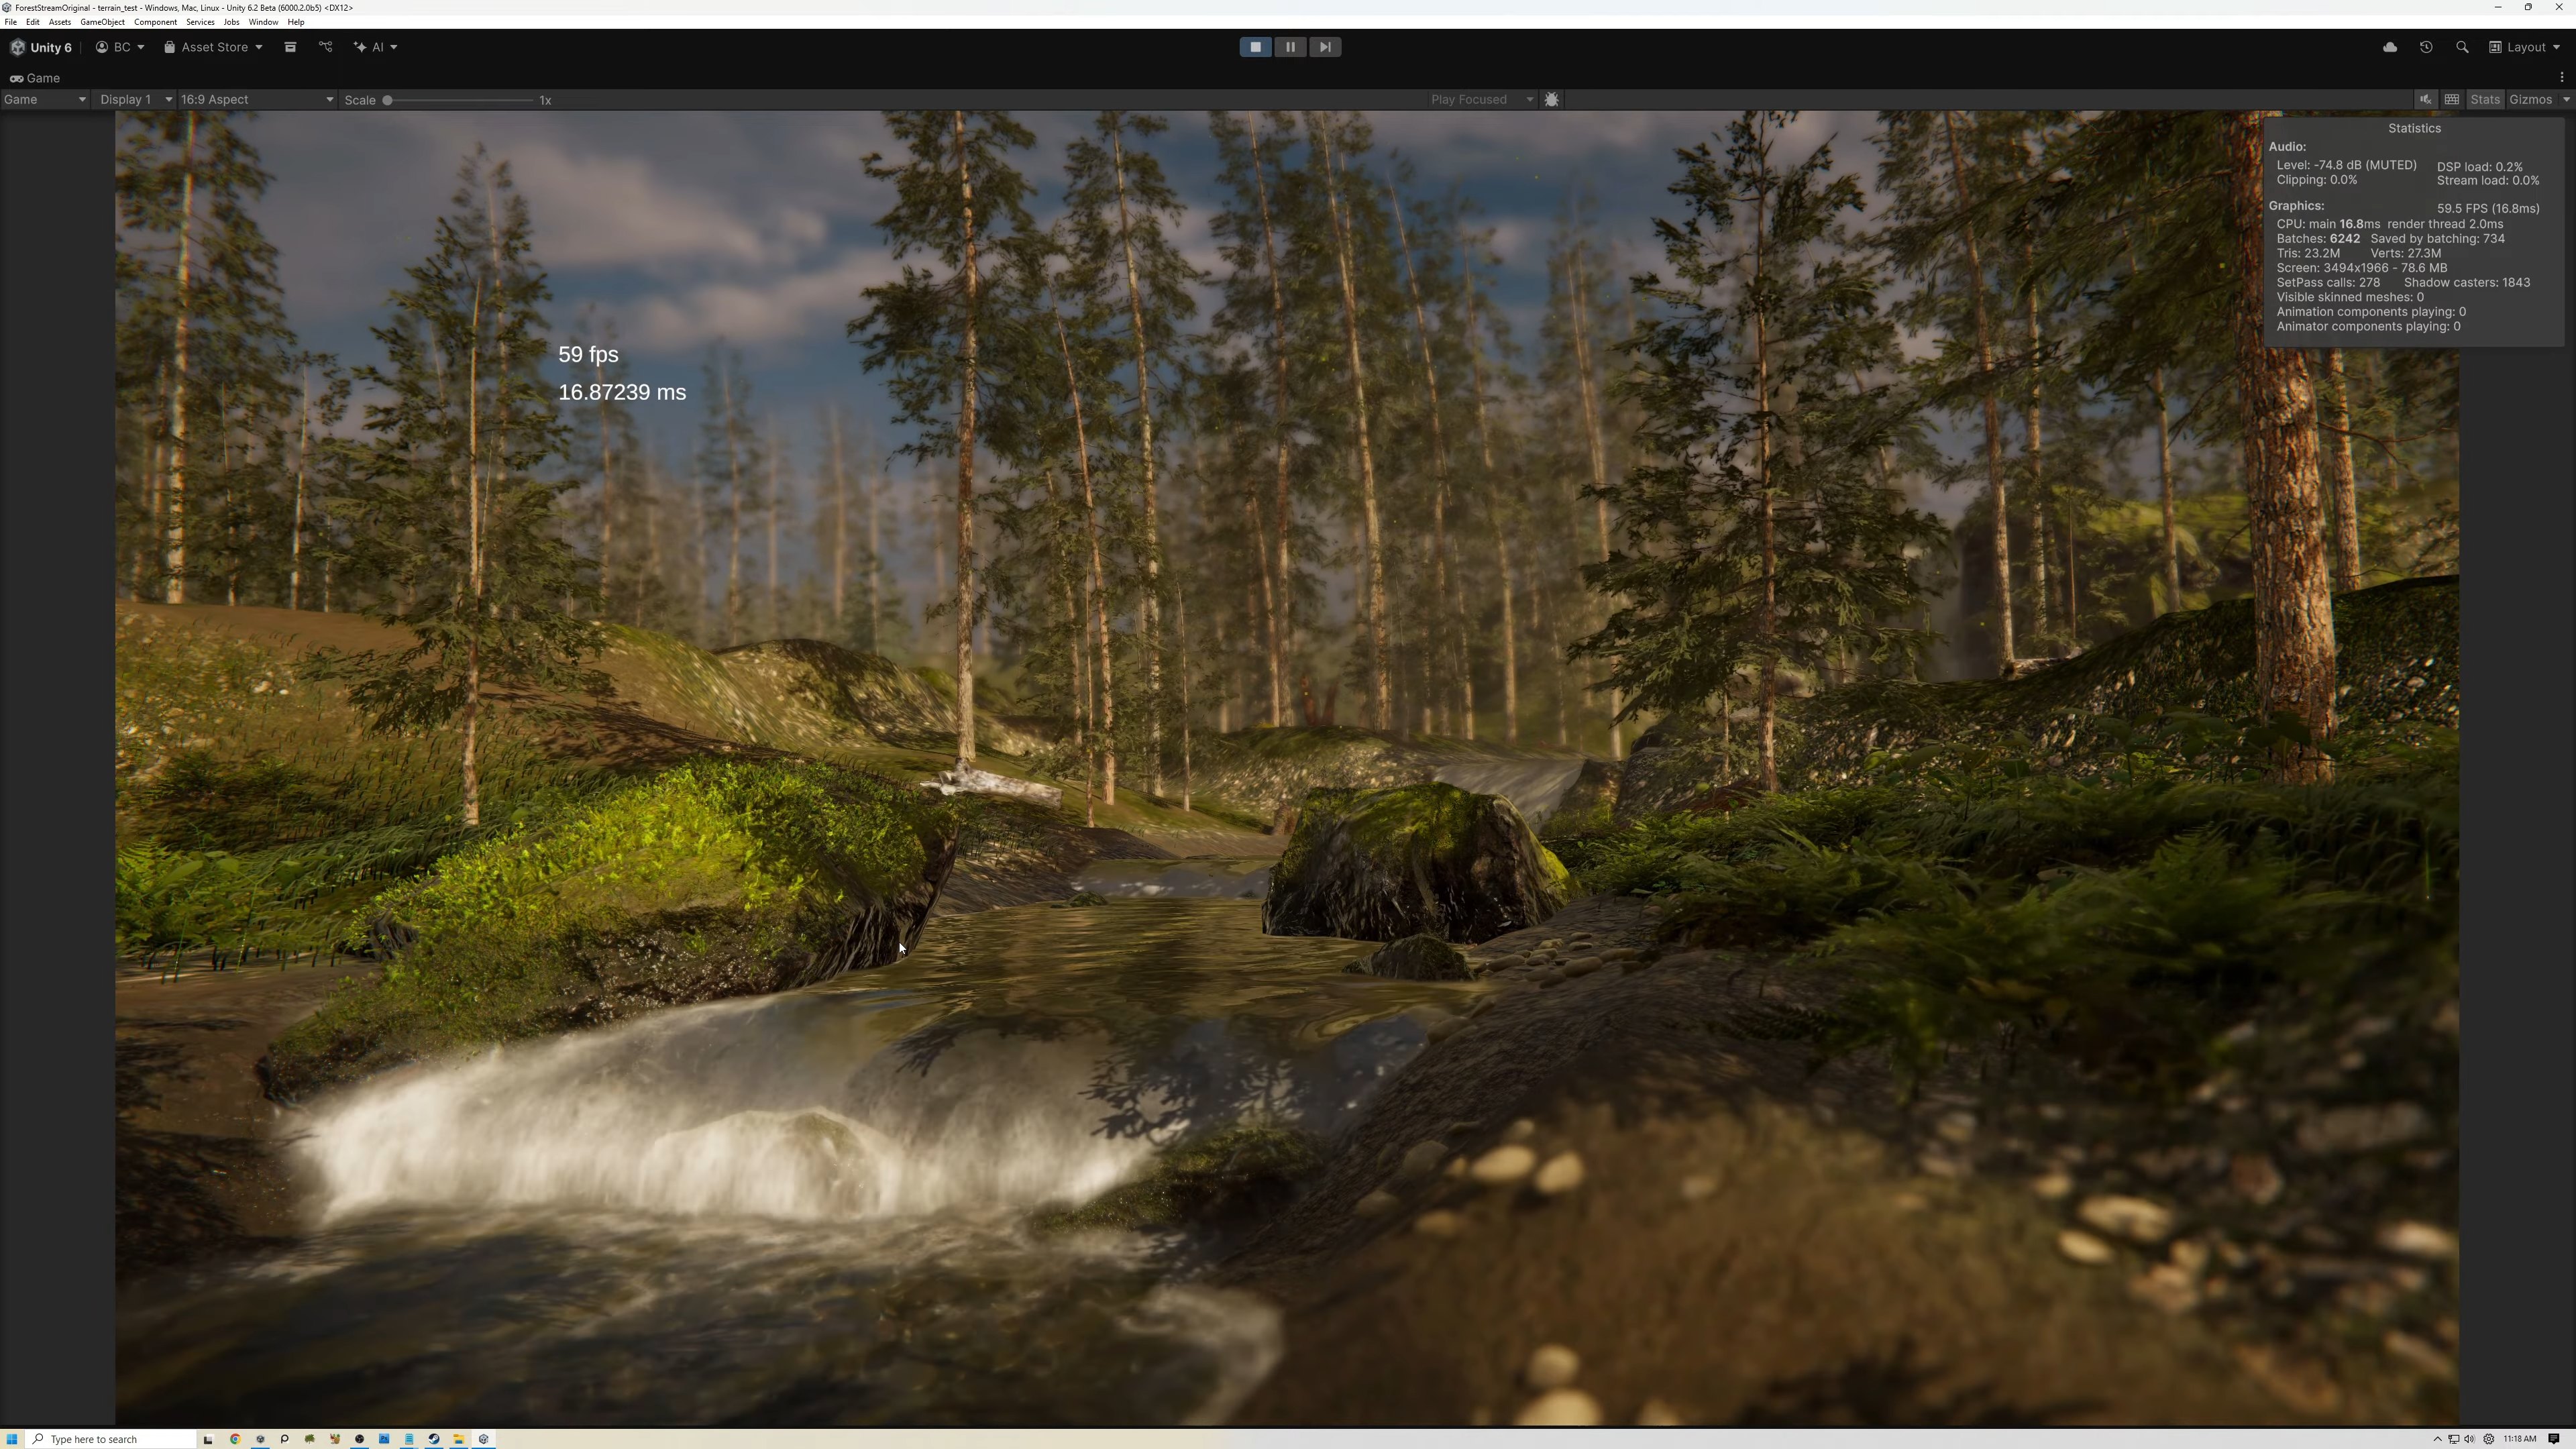Toggle the Gizmos button
The image size is (2576, 1449).
coord(2530,99)
